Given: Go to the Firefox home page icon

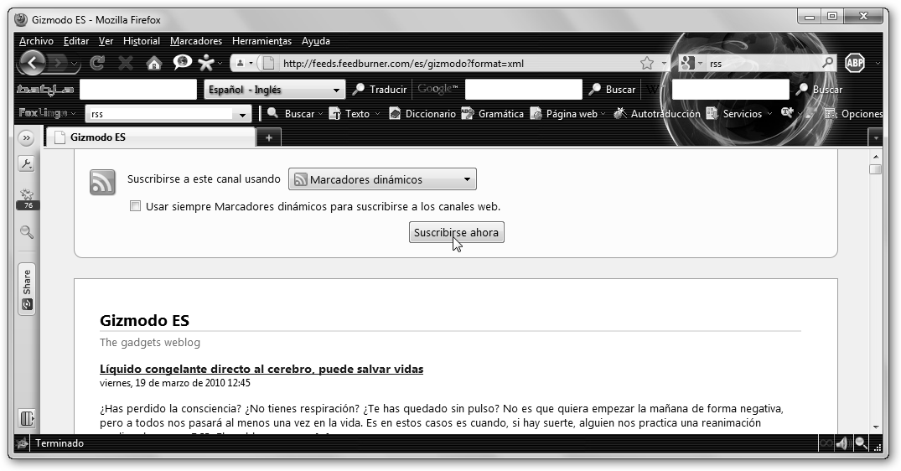Looking at the screenshot, I should point(153,64).
